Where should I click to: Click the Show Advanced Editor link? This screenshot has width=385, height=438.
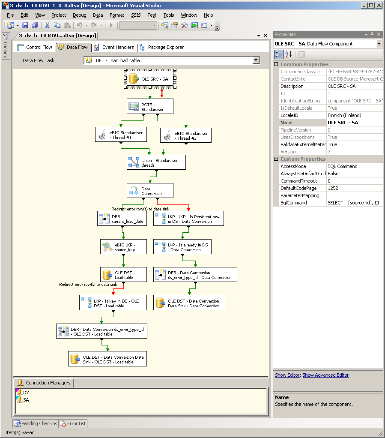point(325,375)
